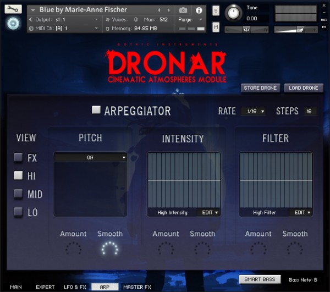Click the STORE DRONE button
This screenshot has width=330, height=292.
[x=260, y=88]
